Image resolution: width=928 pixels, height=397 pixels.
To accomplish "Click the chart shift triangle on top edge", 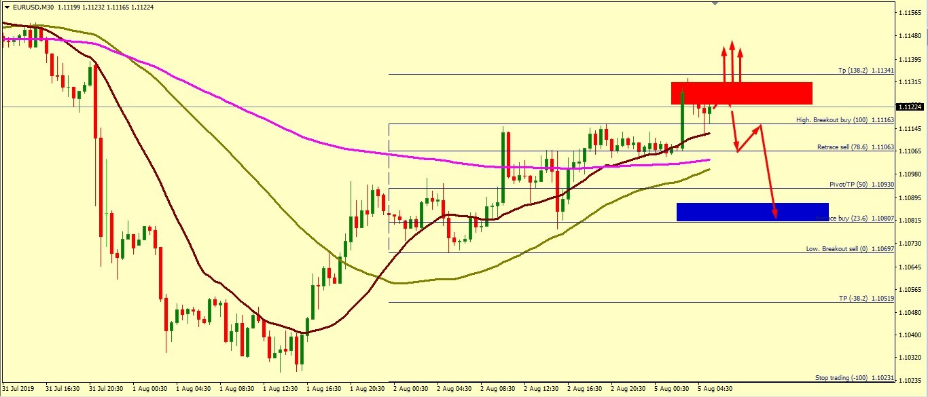I will 715,3.
